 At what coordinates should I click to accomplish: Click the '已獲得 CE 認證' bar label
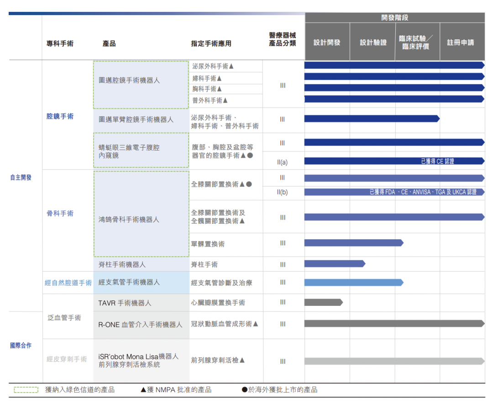pos(437,161)
